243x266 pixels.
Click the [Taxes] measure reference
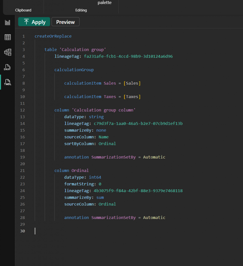tap(132, 97)
